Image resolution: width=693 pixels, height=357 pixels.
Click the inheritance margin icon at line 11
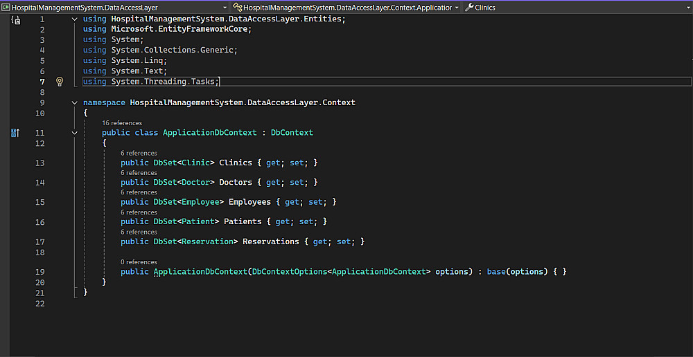[x=15, y=132]
